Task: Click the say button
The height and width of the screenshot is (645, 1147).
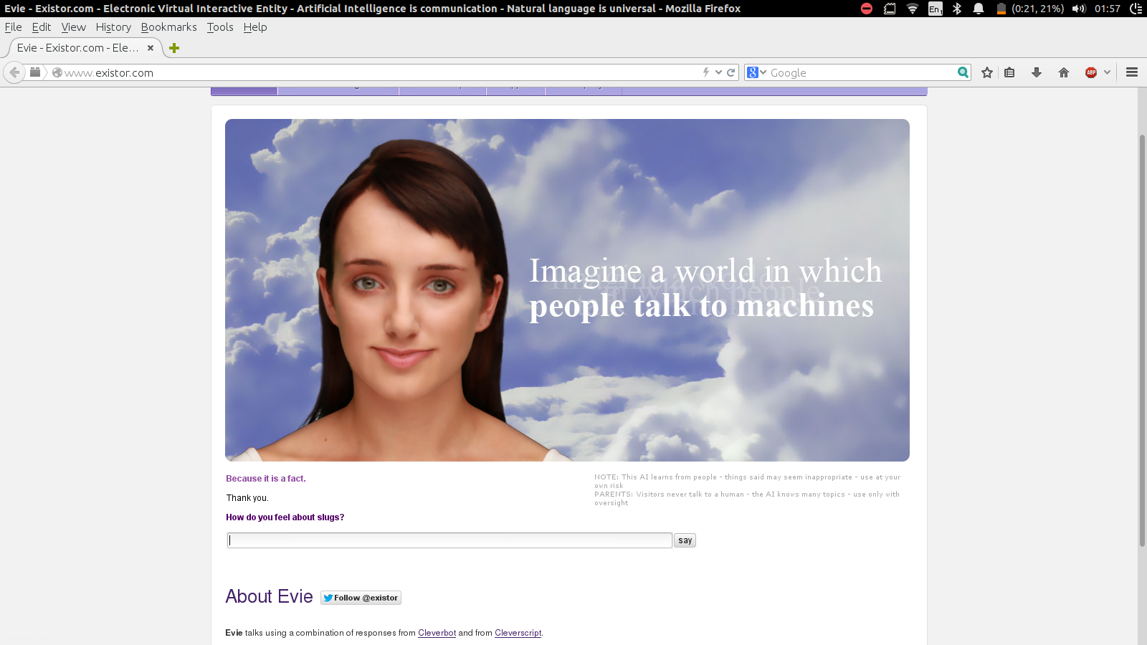Action: (685, 540)
